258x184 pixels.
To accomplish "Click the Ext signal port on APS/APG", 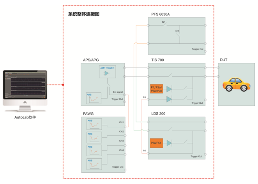I will click(117, 92).
